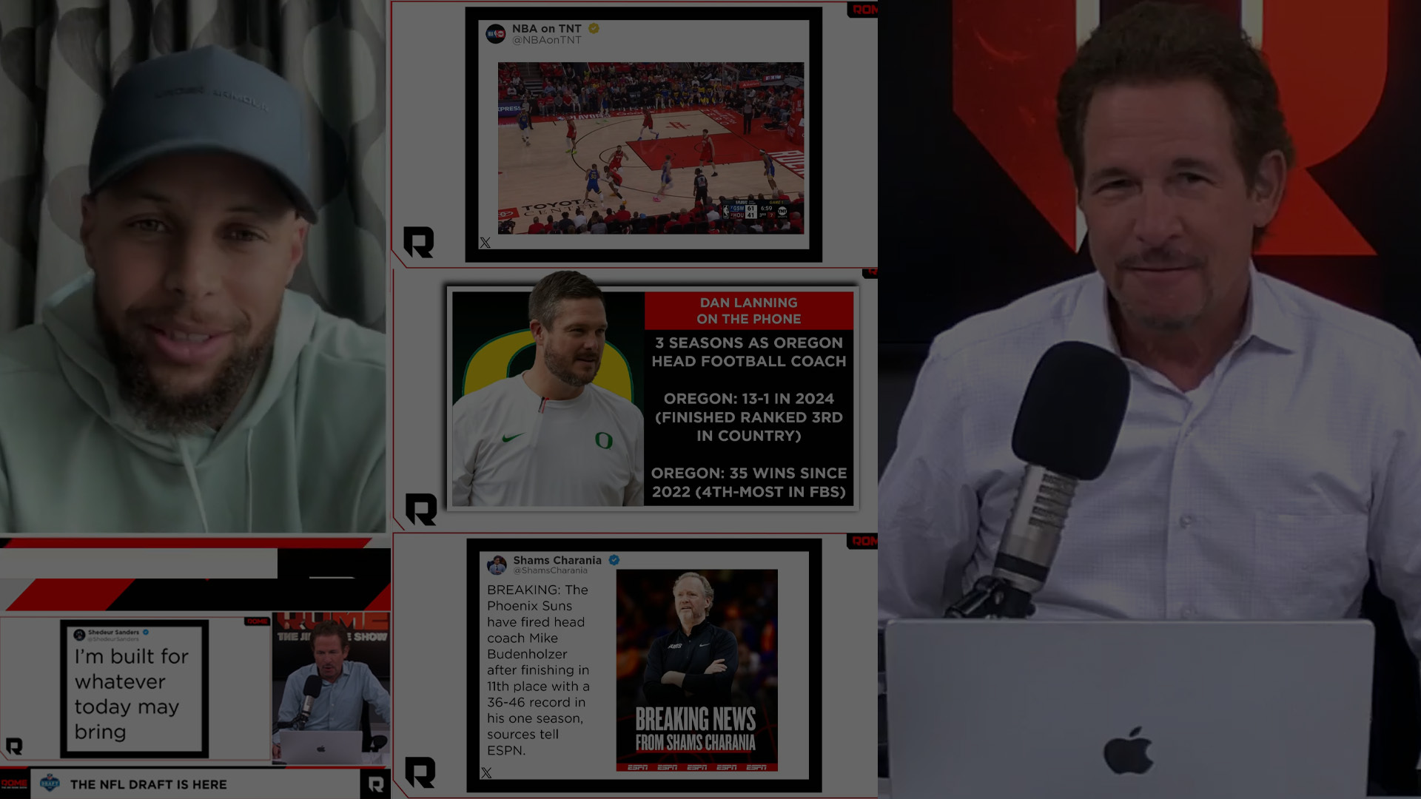Click the X logo under the NBA game video
Image resolution: width=1421 pixels, height=799 pixels.
click(486, 243)
